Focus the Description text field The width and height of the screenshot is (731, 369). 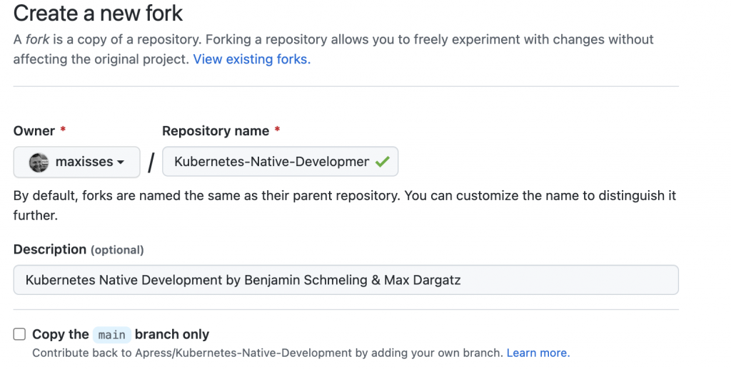point(346,280)
